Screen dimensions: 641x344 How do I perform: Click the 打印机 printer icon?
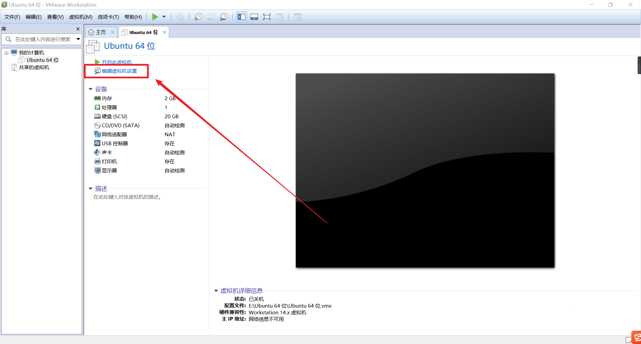97,162
